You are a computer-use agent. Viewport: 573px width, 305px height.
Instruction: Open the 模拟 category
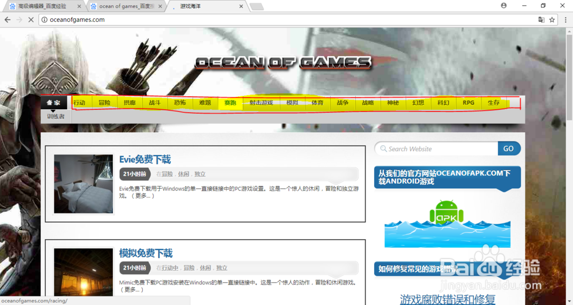click(x=292, y=103)
